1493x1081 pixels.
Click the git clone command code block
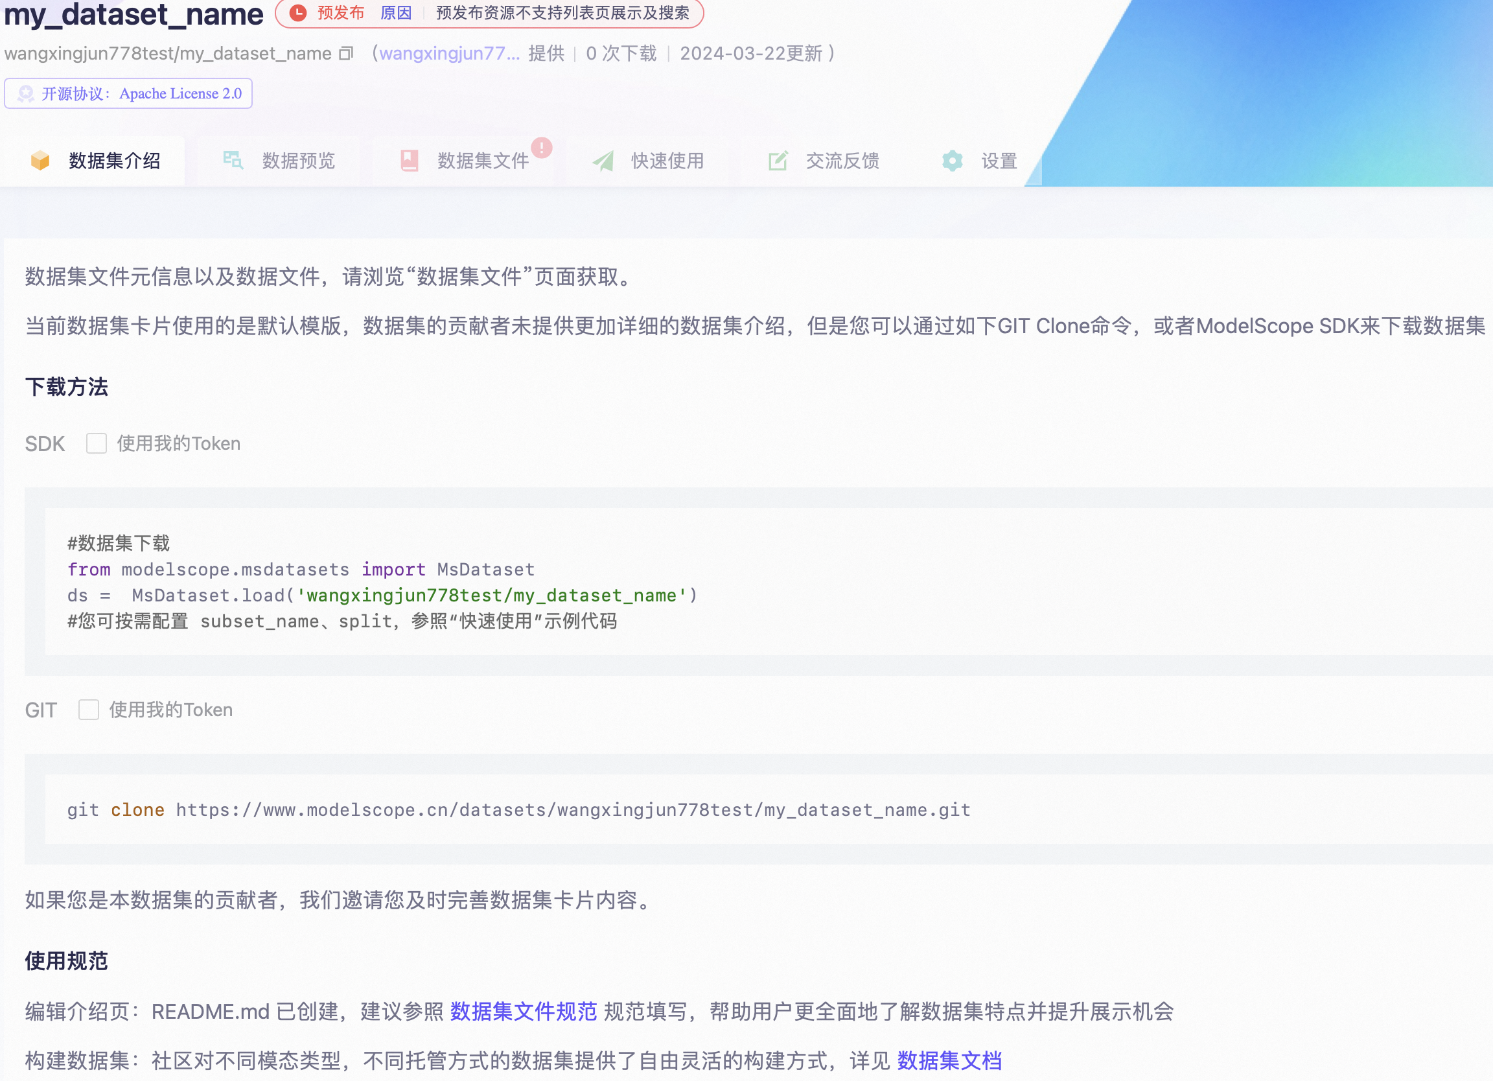pyautogui.click(x=519, y=809)
